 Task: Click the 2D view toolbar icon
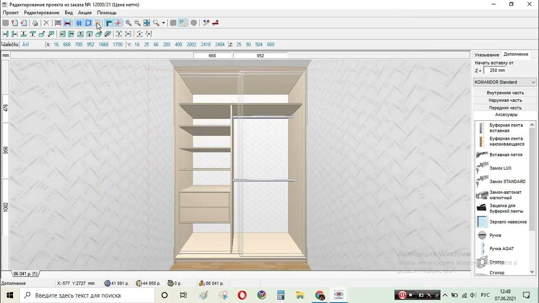[x=58, y=23]
